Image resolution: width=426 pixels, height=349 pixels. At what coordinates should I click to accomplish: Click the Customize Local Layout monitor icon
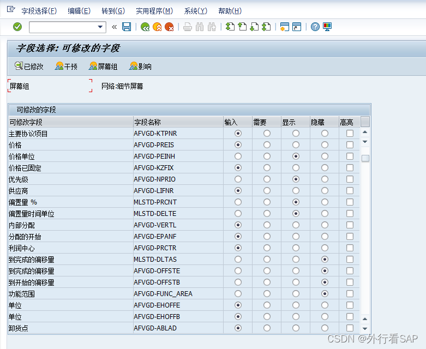pyautogui.click(x=327, y=27)
